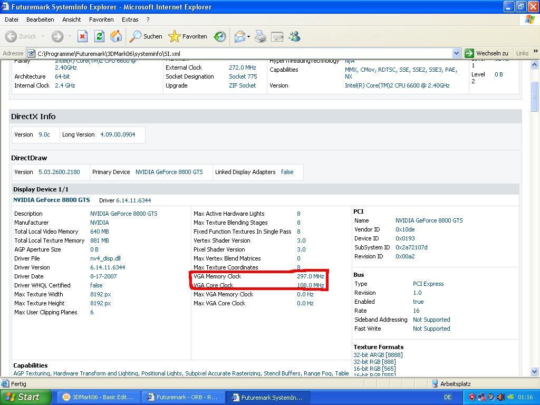
Task: Click the Links toolbar label
Action: tap(522, 53)
